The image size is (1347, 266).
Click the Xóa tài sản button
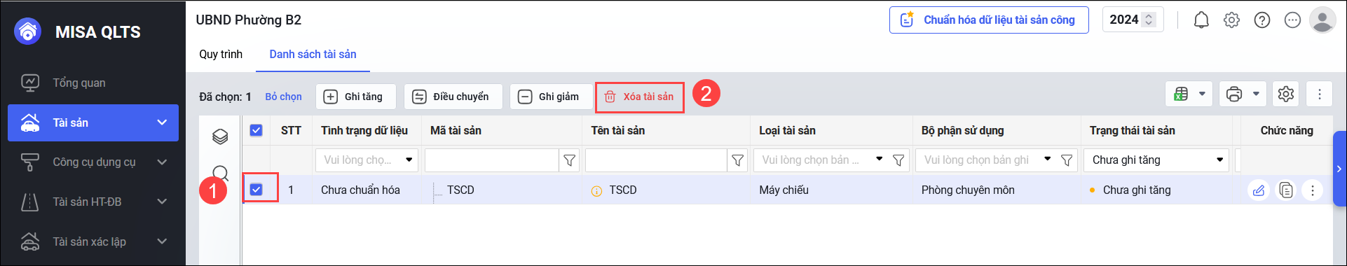click(x=639, y=97)
